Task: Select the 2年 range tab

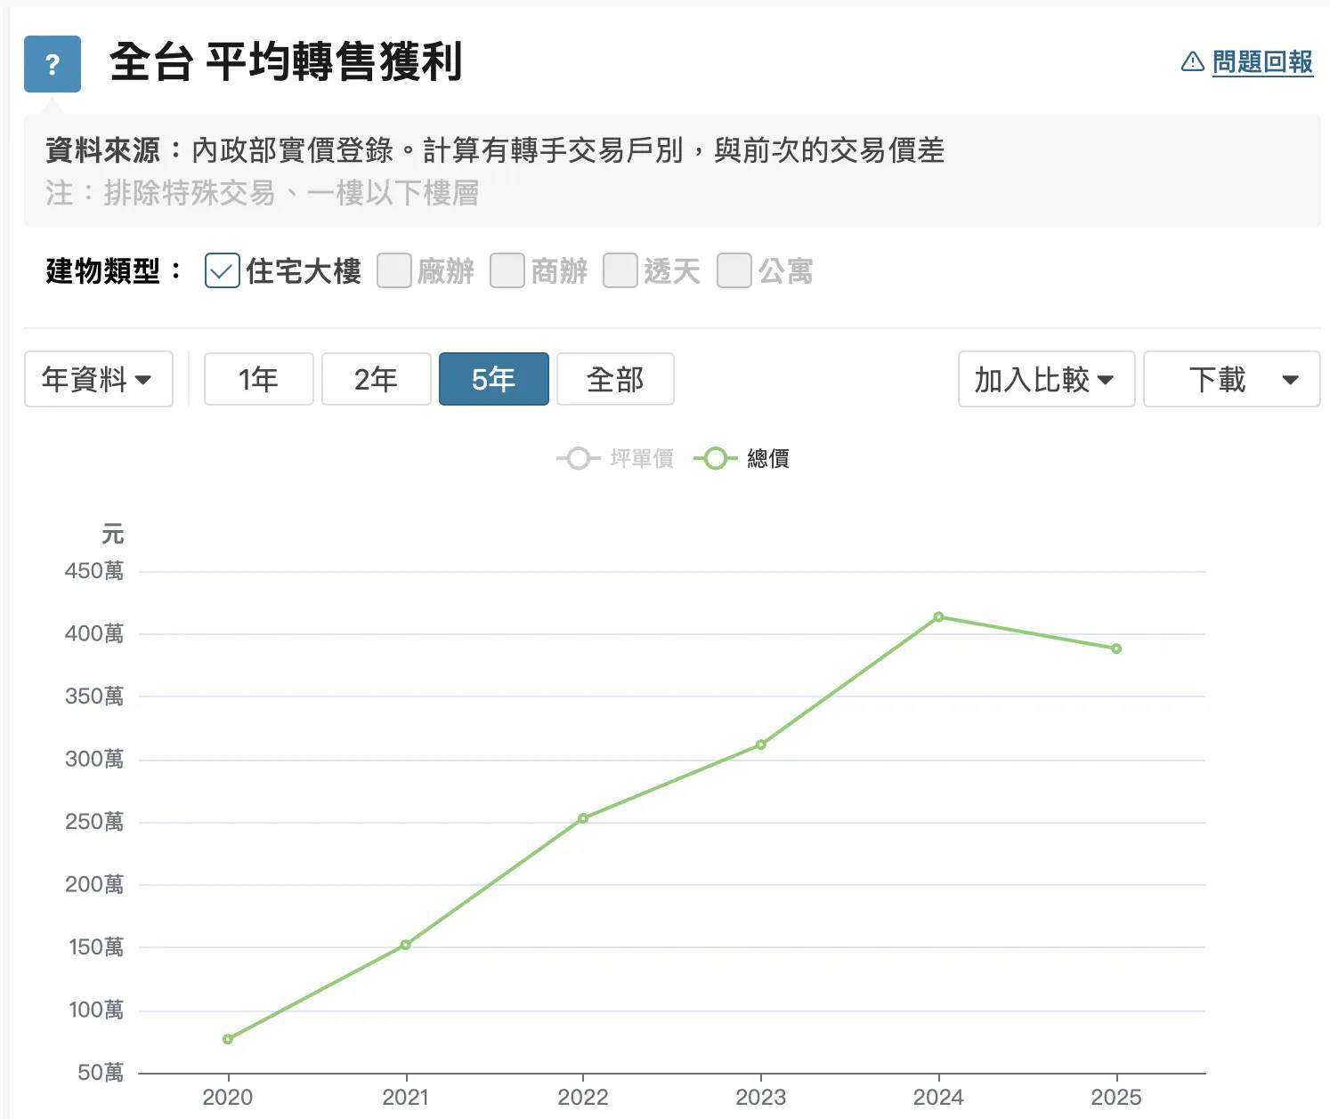Action: click(376, 379)
